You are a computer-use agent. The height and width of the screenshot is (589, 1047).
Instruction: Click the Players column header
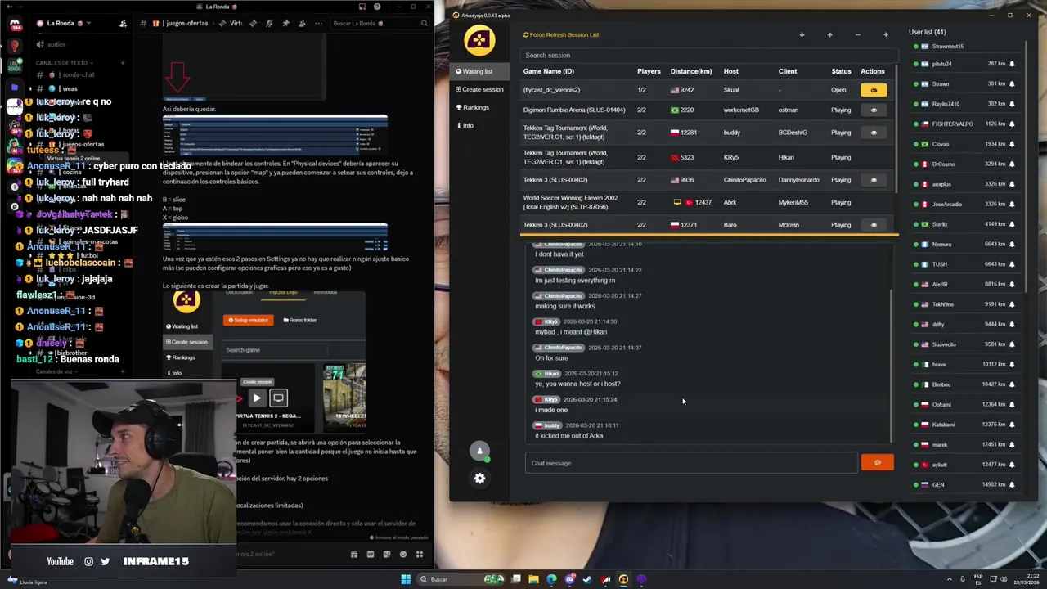[x=649, y=71]
